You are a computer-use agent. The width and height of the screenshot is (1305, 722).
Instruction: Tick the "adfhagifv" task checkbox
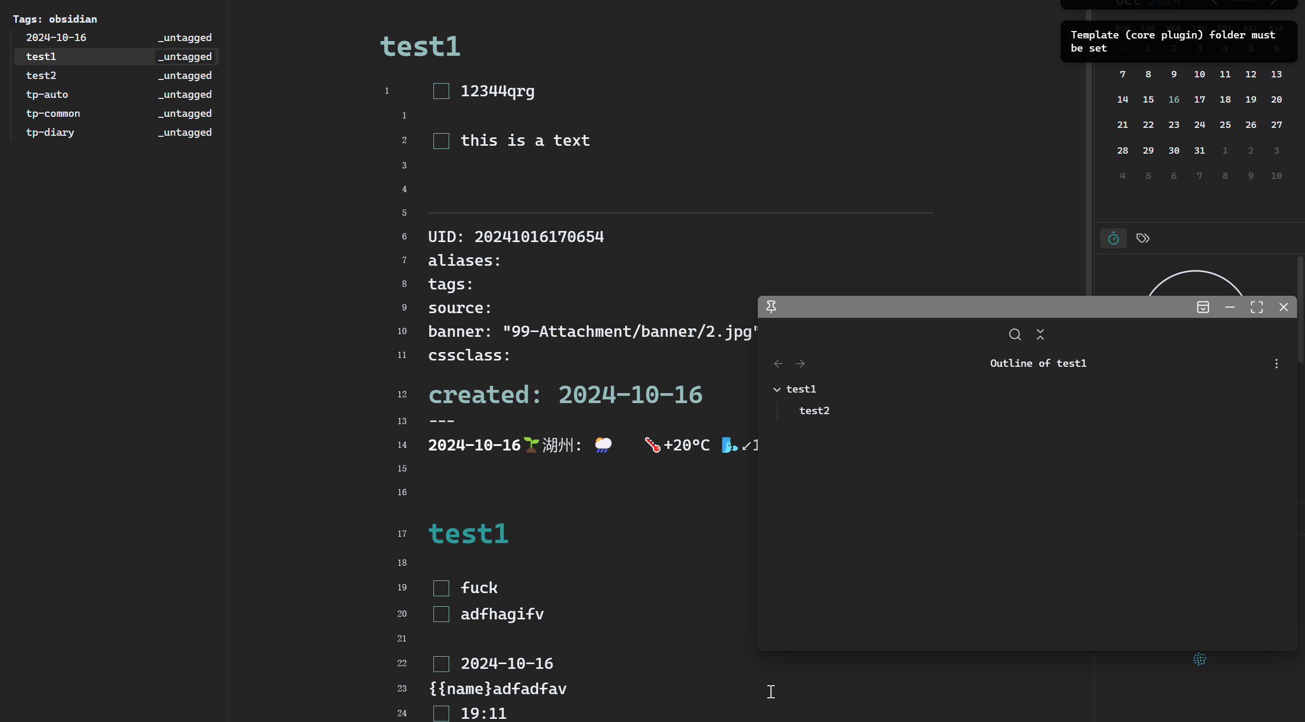tap(441, 614)
